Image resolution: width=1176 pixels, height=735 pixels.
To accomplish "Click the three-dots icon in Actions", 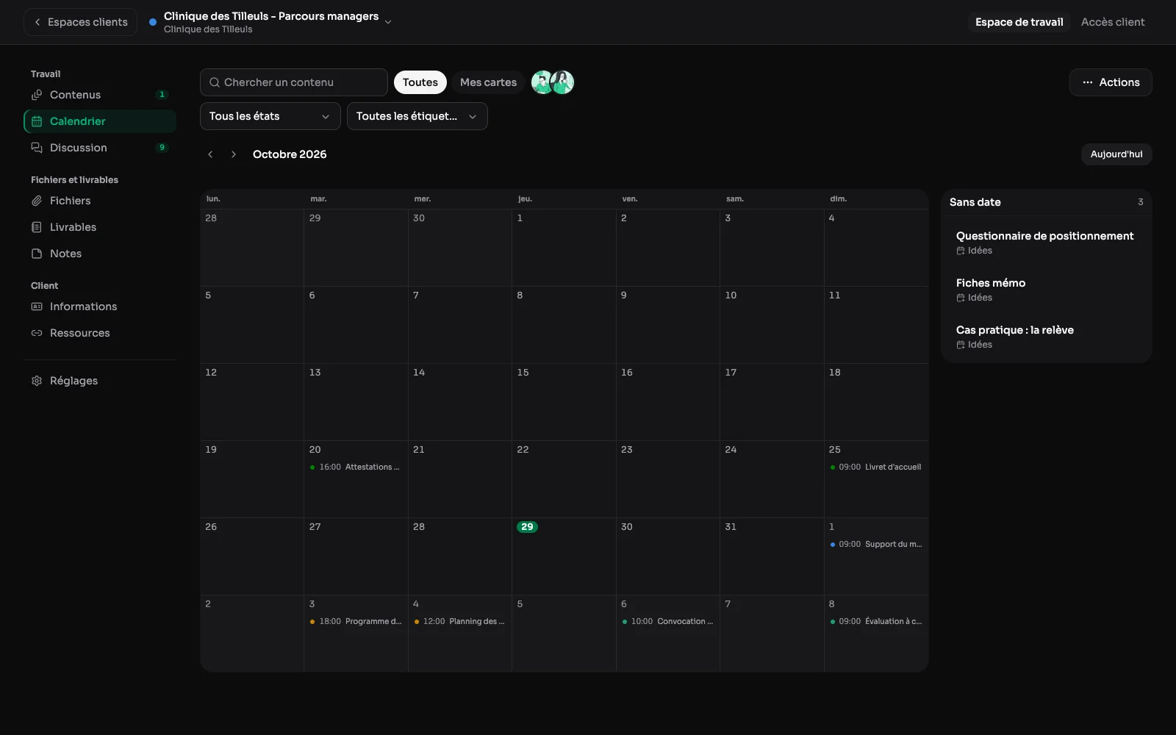I will (1088, 82).
